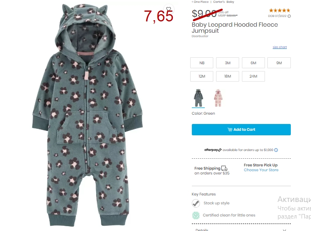Screen dimensions: 311x231
Task: Click the five-star rating icons
Action: point(279,10)
